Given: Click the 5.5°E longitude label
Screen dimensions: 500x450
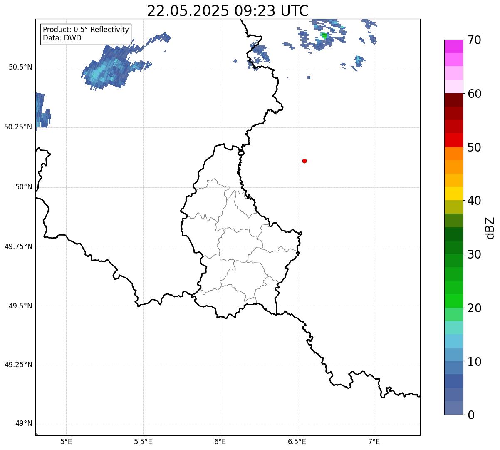Looking at the screenshot, I should pos(143,441).
